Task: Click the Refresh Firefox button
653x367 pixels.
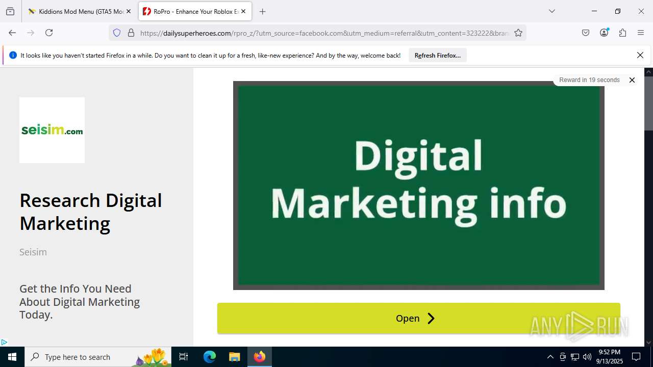Action: click(438, 56)
